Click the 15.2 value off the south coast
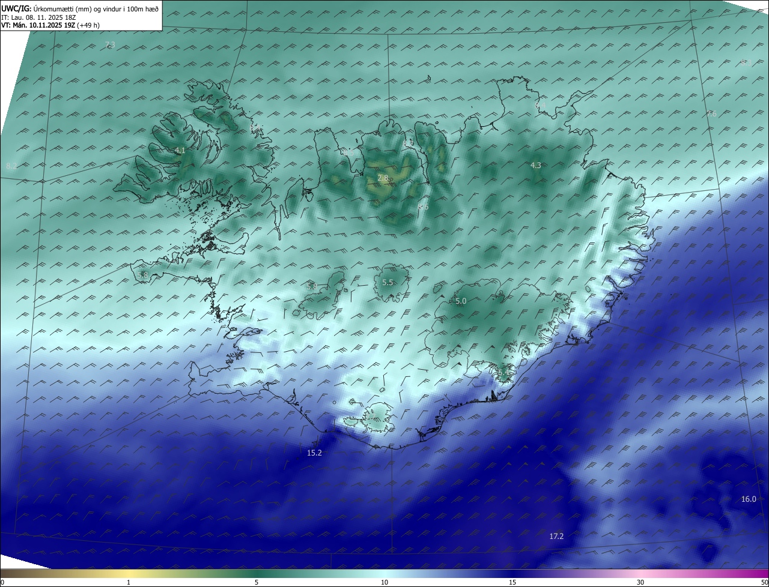Image resolution: width=769 pixels, height=587 pixels. (314, 453)
